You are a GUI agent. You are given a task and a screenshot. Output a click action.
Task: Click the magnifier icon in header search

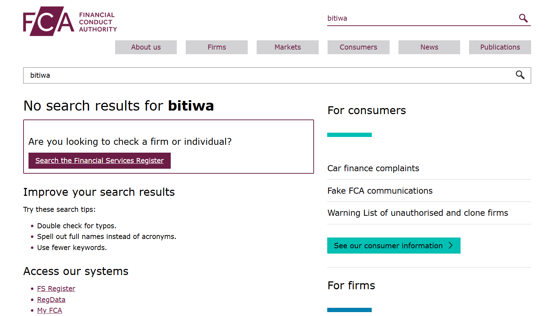(523, 18)
